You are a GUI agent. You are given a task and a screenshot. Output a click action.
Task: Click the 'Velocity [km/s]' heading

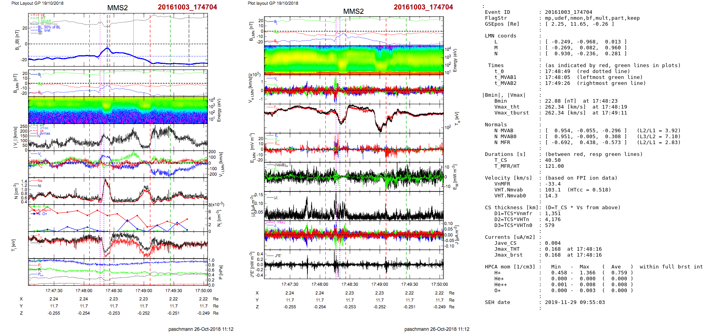point(508,178)
